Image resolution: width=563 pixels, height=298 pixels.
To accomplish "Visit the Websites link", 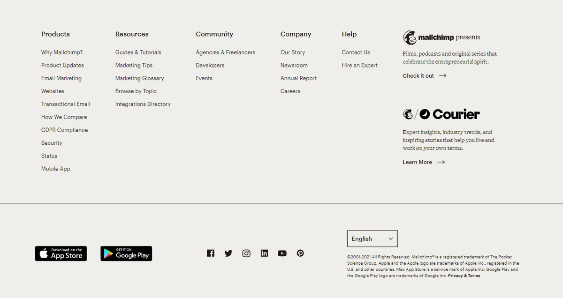I will [53, 91].
